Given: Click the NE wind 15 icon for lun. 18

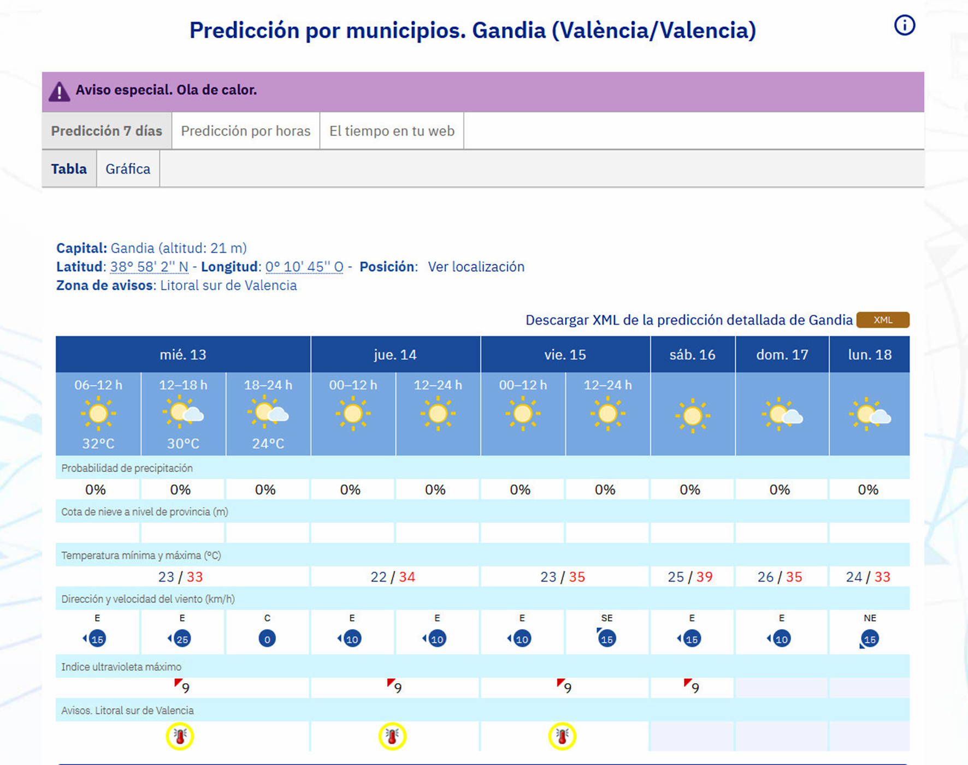Looking at the screenshot, I should pos(869,639).
